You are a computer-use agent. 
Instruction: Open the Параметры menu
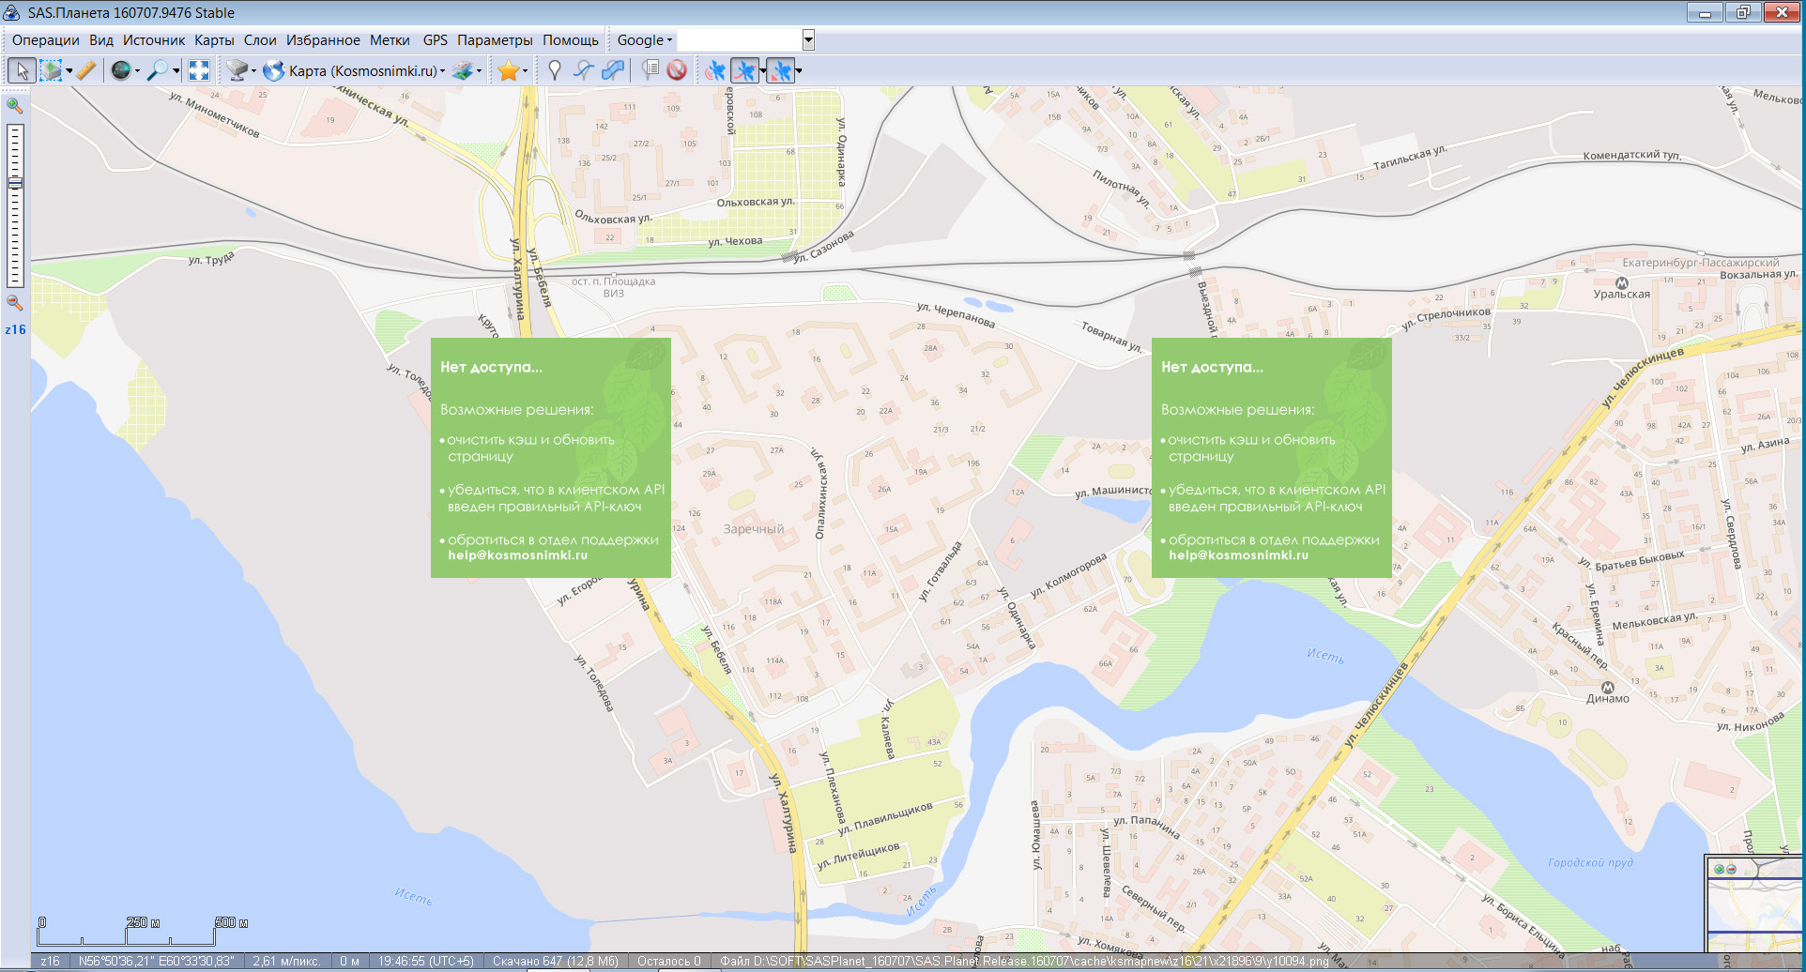click(x=495, y=40)
